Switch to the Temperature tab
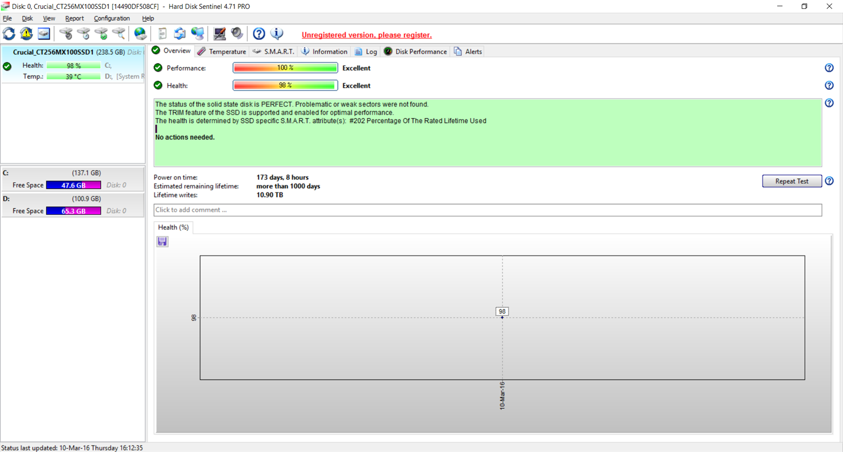 (x=222, y=52)
